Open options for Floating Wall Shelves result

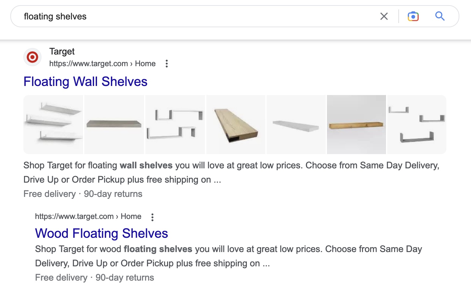pyautogui.click(x=166, y=64)
